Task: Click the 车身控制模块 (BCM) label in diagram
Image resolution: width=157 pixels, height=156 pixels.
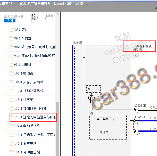Action: click(x=142, y=48)
